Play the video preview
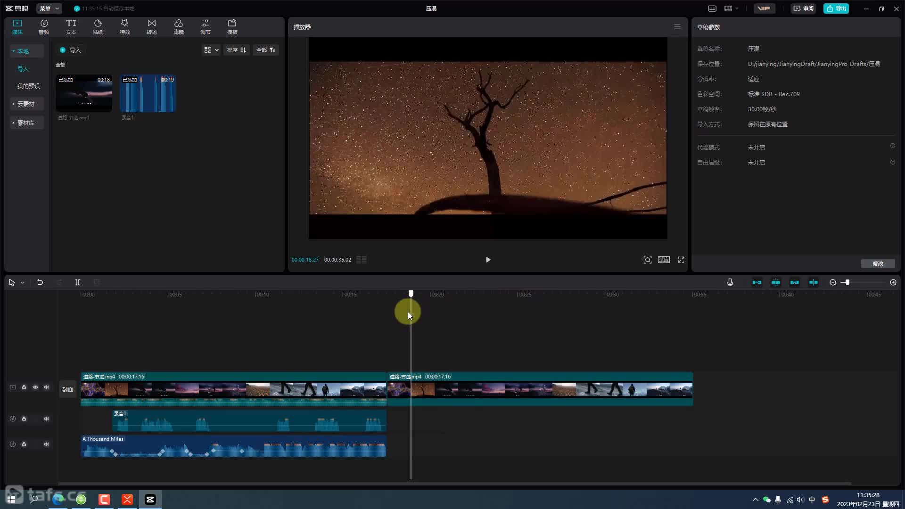 coord(488,260)
